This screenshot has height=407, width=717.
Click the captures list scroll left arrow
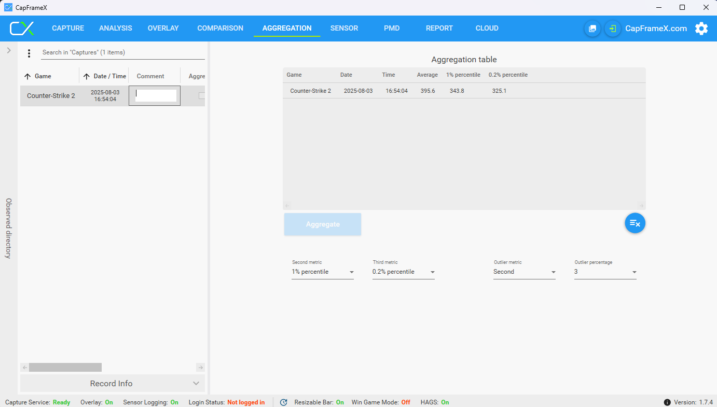[24, 368]
